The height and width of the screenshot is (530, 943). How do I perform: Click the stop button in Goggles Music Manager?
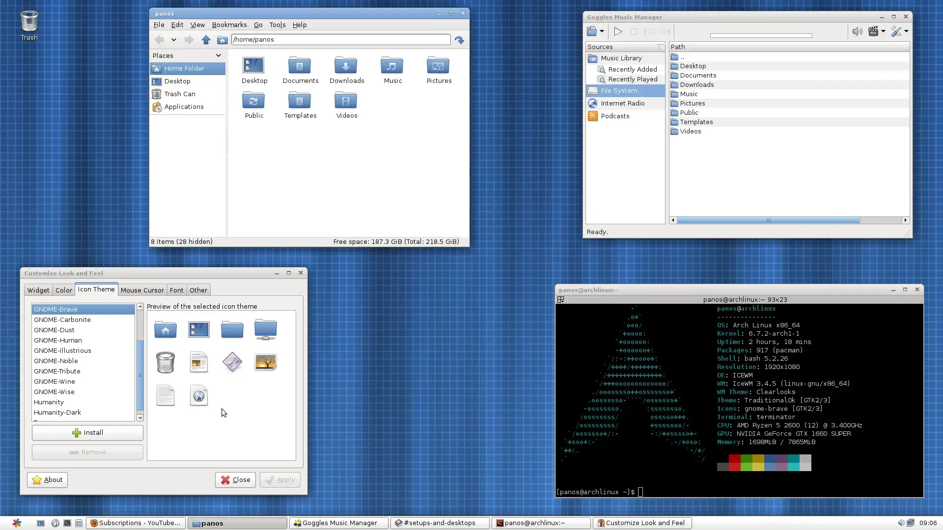(634, 31)
